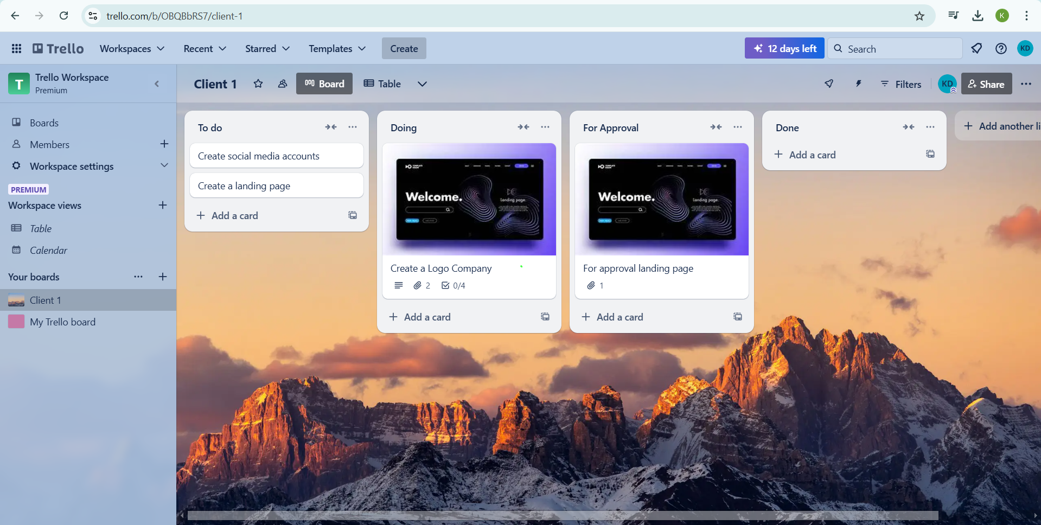This screenshot has height=525, width=1041.
Task: Collapse the To do list
Action: [331, 127]
